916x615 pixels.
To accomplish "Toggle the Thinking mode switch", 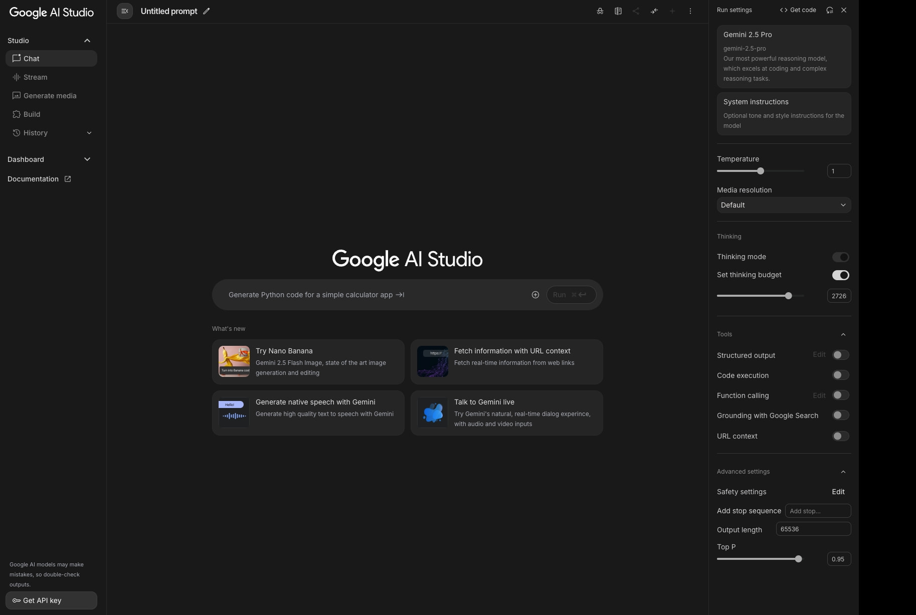I will [841, 257].
